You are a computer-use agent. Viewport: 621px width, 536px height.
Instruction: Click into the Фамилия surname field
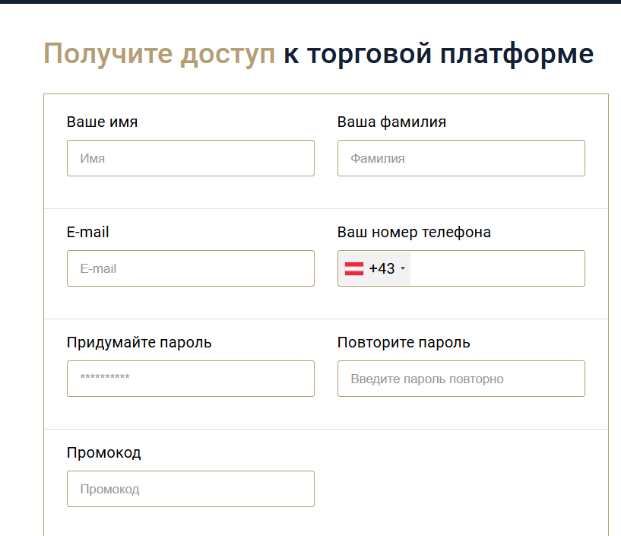click(x=461, y=158)
